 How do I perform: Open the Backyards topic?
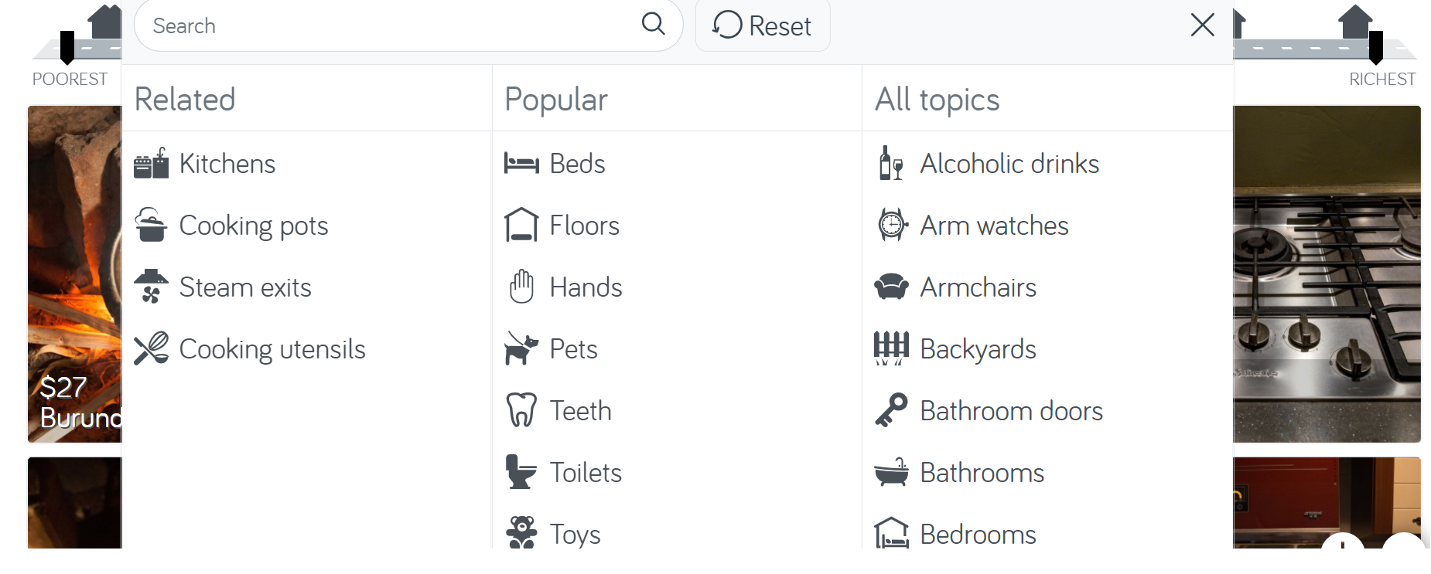978,349
